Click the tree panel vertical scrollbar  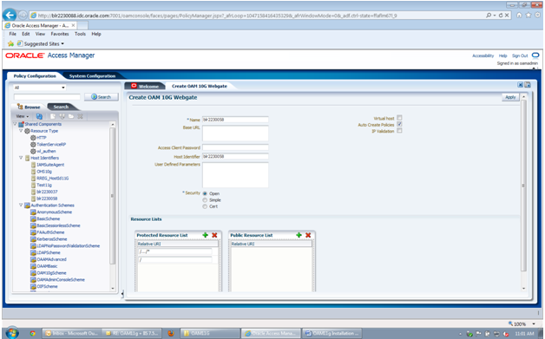(112, 196)
